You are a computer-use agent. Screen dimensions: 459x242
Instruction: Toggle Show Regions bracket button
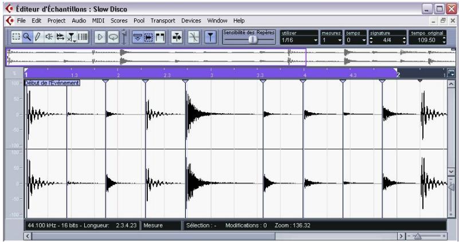click(160, 37)
